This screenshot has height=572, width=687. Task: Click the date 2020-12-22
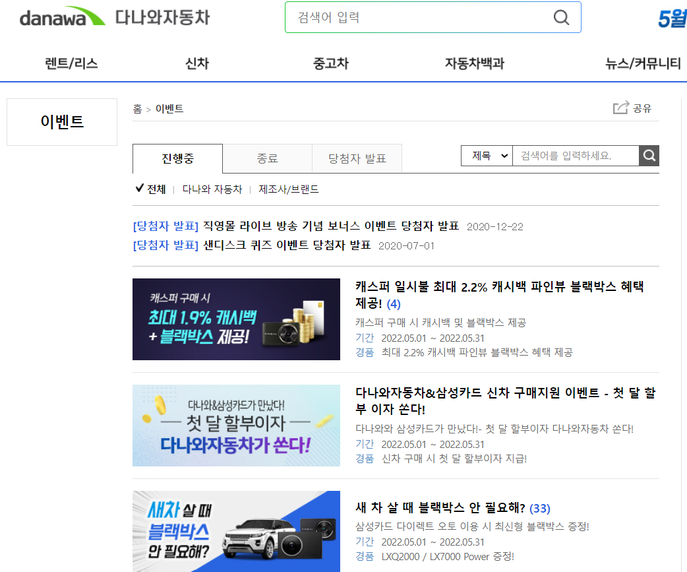click(495, 226)
